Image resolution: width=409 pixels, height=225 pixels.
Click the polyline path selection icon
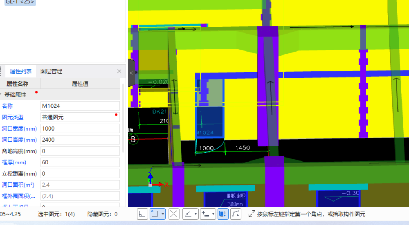pos(236,214)
